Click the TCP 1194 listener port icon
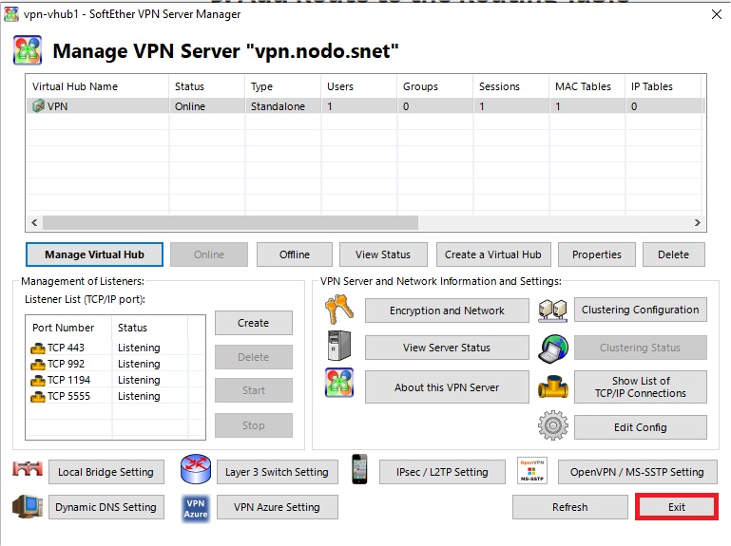 [x=38, y=381]
